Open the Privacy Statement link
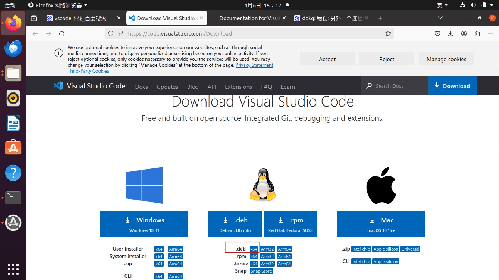 click(x=254, y=65)
